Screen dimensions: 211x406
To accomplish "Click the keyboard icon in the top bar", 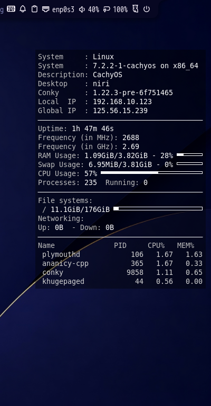I will tap(11, 9).
